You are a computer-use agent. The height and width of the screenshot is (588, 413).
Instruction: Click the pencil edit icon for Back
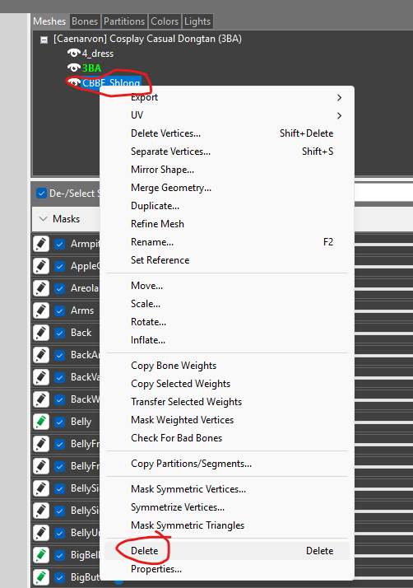click(x=41, y=333)
